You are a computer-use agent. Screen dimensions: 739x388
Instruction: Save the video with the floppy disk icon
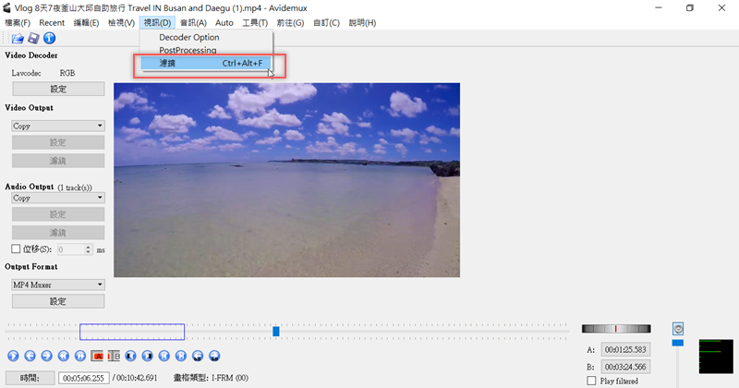[x=33, y=39]
